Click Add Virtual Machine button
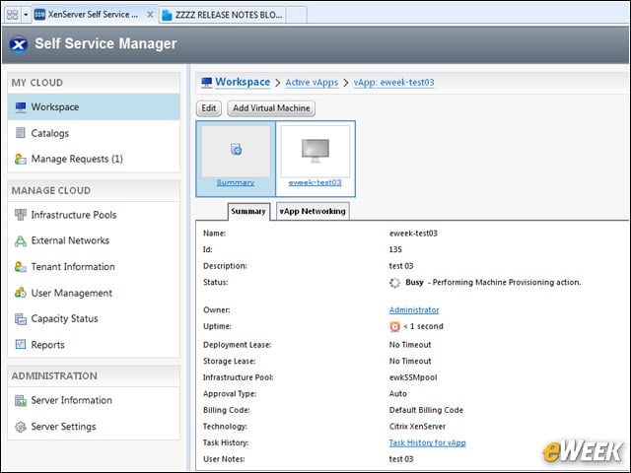Screen dimensions: 631x473 pos(271,108)
